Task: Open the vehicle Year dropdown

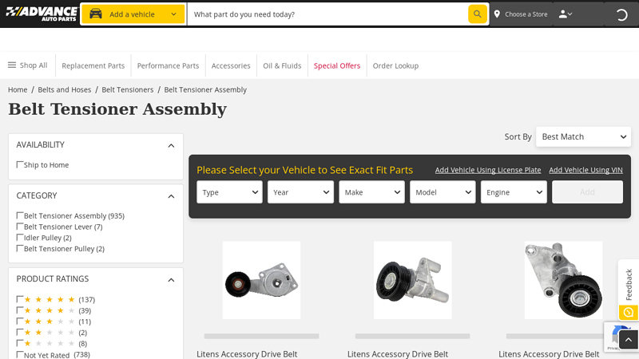Action: click(x=300, y=192)
